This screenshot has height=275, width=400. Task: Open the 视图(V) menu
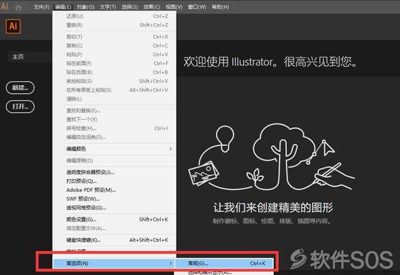[174, 7]
